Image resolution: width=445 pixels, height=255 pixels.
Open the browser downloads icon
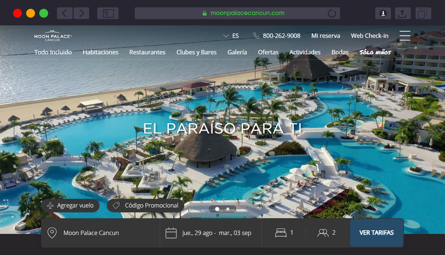click(x=383, y=13)
